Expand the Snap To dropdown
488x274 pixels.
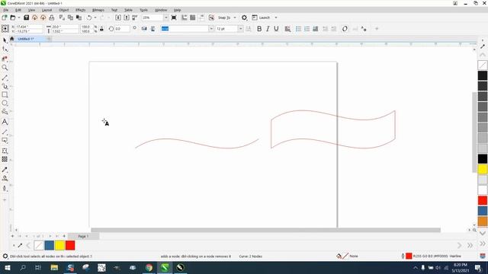[x=235, y=18]
